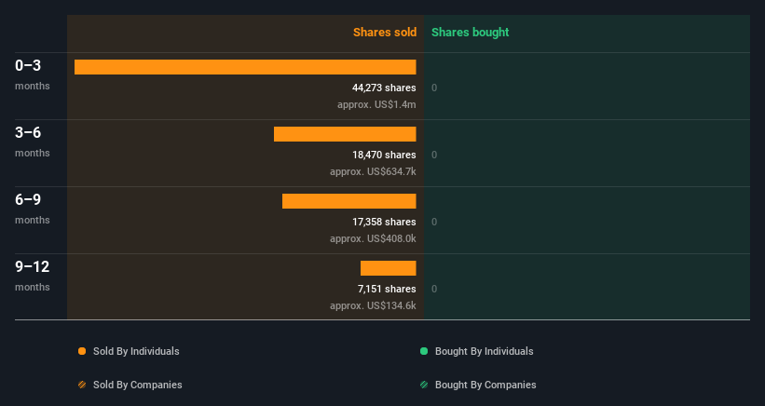Toggle the Bought By Individuals legend label
The width and height of the screenshot is (765, 406).
point(484,351)
